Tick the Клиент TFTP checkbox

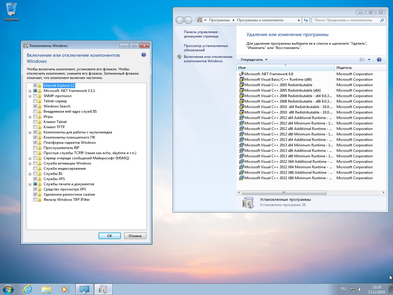[35, 127]
